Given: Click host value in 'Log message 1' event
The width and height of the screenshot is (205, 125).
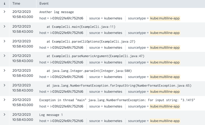Looking at the screenshot, I should pos(67,121).
